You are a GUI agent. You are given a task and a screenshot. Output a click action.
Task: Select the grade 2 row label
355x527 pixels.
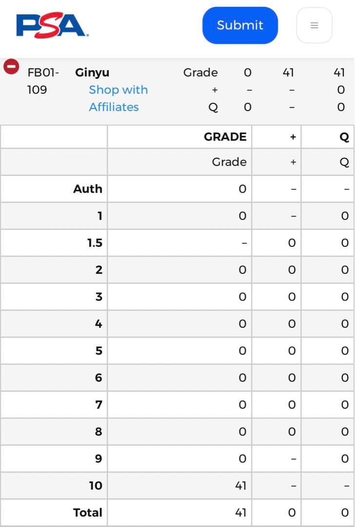(99, 270)
